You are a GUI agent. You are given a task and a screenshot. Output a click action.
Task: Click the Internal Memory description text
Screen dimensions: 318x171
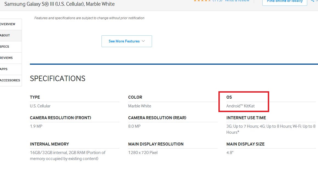click(67, 155)
